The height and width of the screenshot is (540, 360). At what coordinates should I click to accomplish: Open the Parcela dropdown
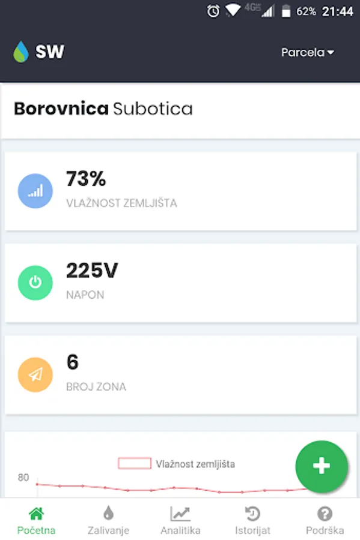307,52
